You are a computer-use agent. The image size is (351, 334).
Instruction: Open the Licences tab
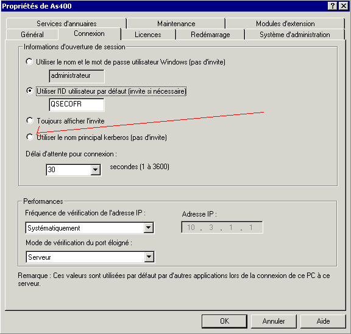click(148, 35)
